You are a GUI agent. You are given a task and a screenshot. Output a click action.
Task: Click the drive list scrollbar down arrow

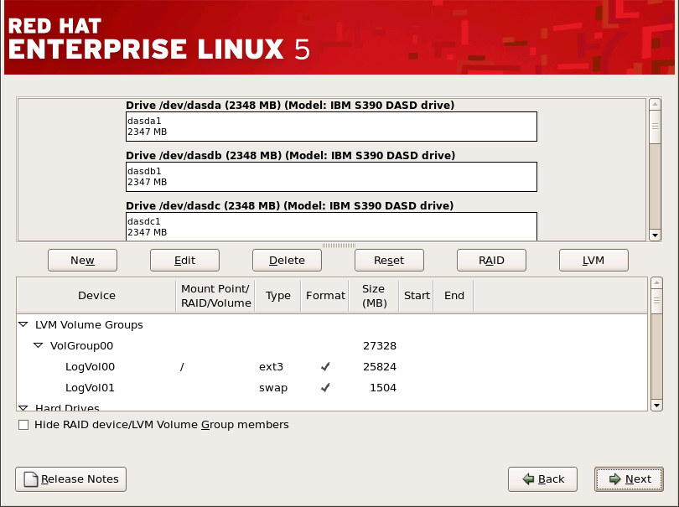pos(656,235)
